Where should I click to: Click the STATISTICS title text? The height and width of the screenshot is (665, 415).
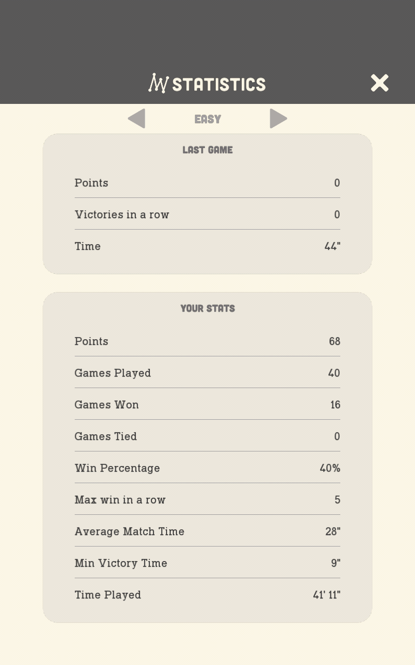[x=219, y=84]
